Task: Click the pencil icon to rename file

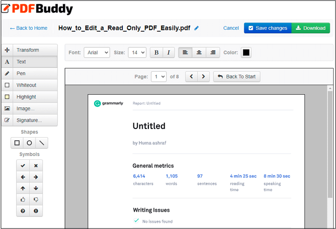Action: click(x=196, y=28)
